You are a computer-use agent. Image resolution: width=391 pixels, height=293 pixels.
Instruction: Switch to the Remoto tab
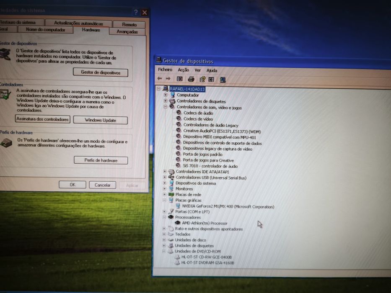coord(129,24)
